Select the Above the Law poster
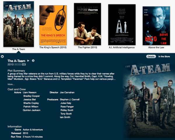This screenshot has width=175, height=140. point(156,26)
